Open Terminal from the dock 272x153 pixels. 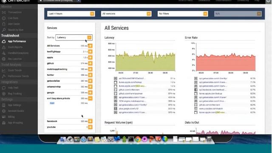(131, 139)
